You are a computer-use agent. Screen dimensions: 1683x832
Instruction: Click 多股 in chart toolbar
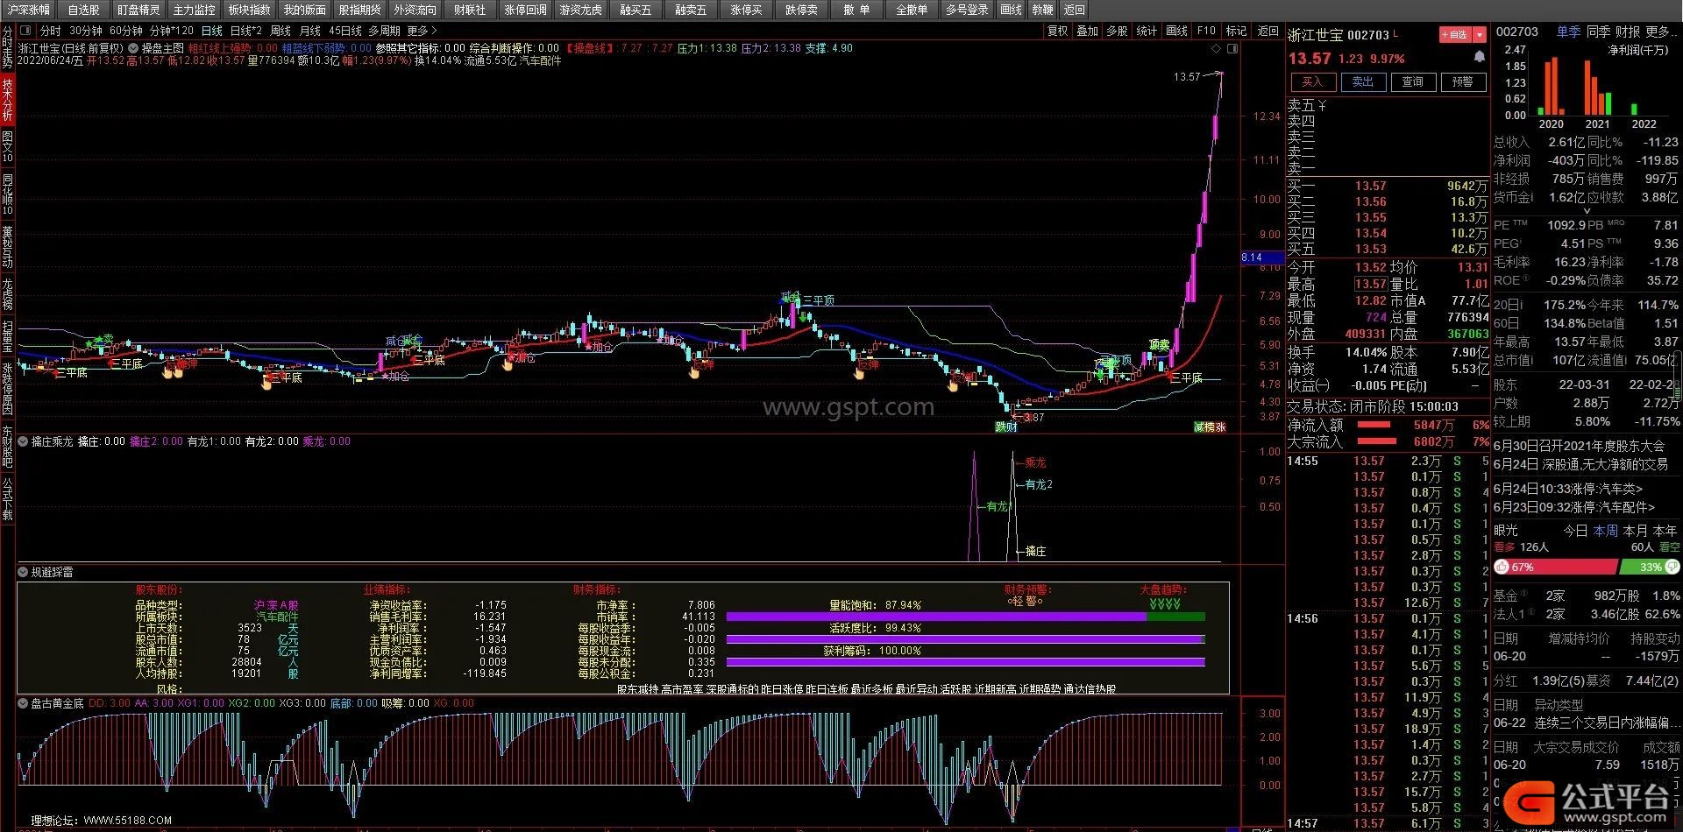point(1118,31)
